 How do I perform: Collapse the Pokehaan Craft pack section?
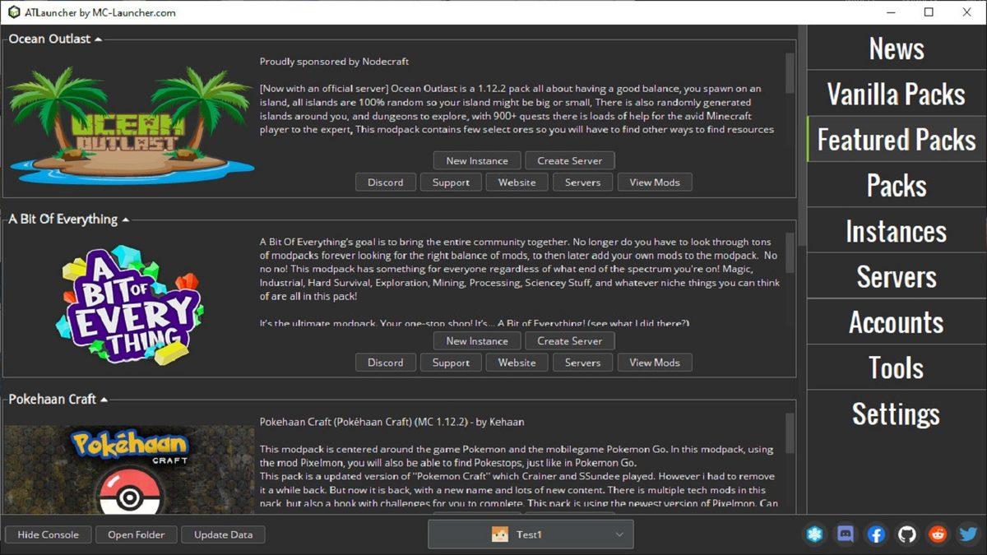tap(103, 399)
